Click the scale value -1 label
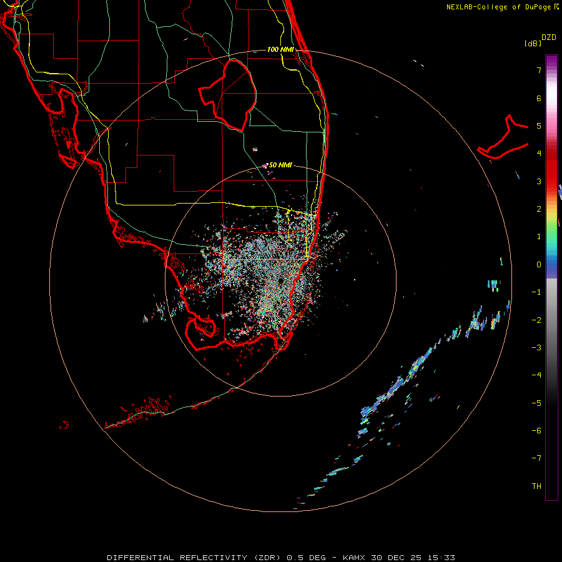 click(536, 292)
